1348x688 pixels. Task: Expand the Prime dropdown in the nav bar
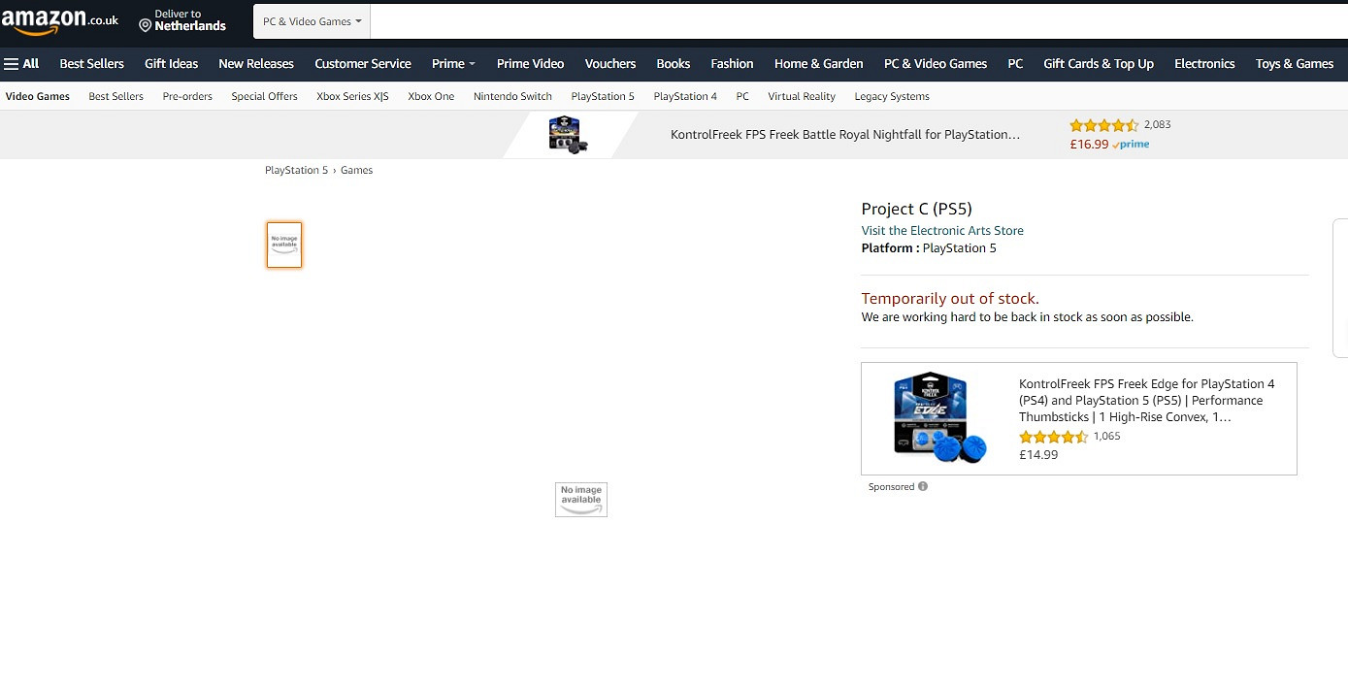pyautogui.click(x=453, y=64)
